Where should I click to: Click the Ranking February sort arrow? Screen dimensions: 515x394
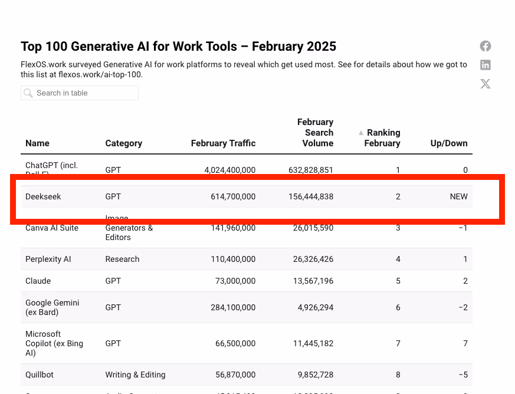(361, 133)
